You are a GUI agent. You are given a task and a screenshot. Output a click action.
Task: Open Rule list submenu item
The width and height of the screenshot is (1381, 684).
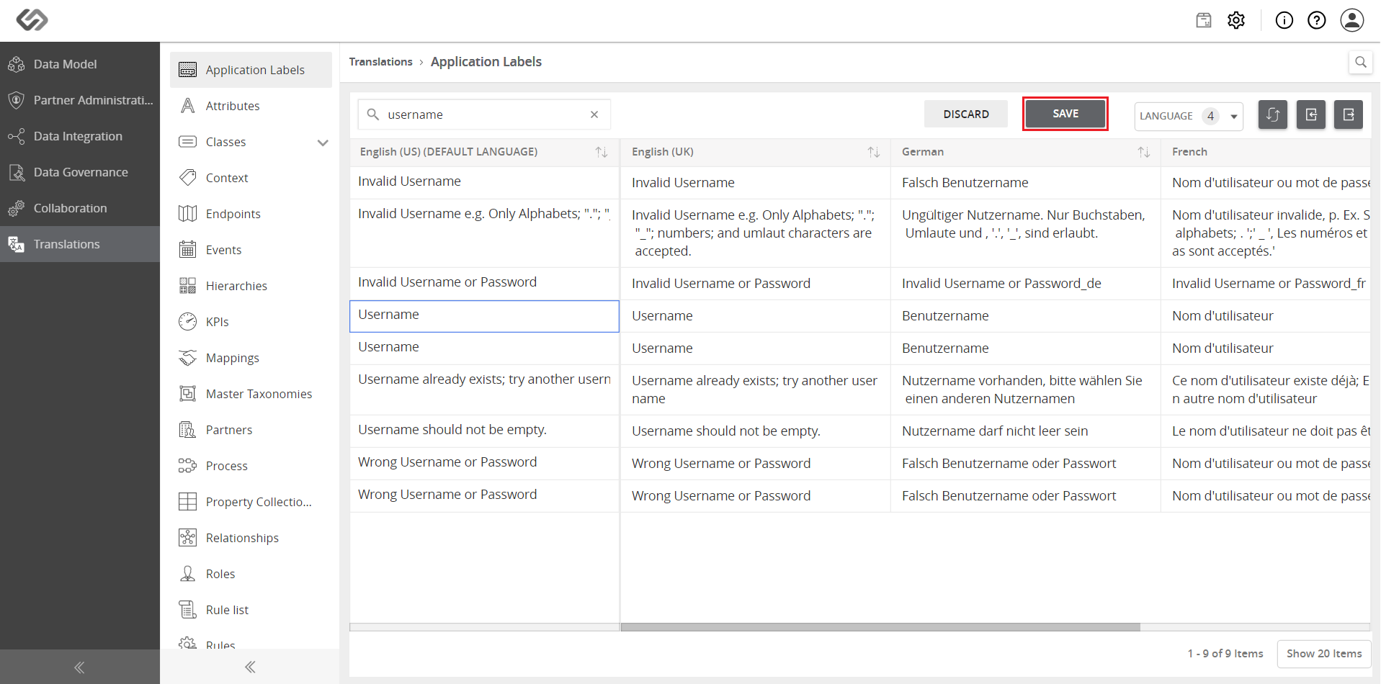tap(251, 610)
